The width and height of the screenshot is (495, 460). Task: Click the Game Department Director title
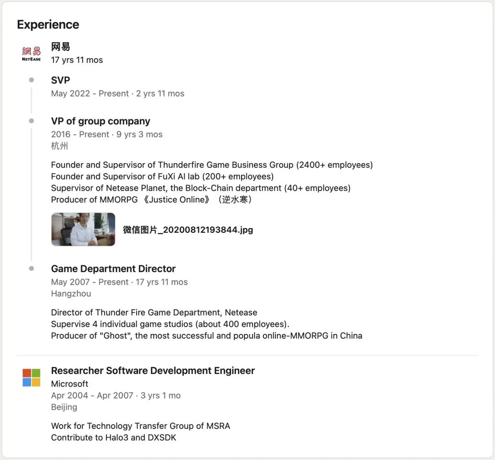(x=113, y=268)
